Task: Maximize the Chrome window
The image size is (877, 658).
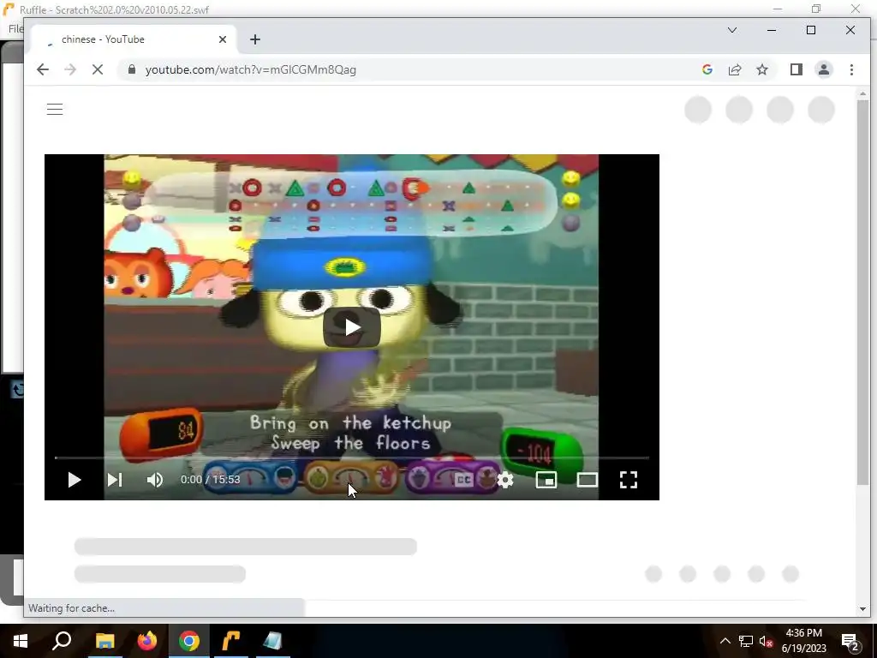Action: 811,30
